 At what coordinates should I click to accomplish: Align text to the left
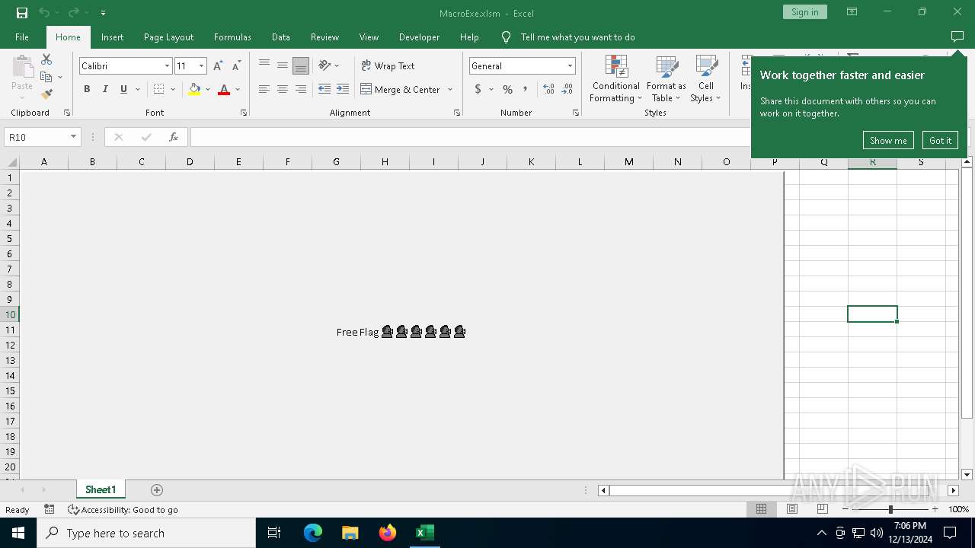tap(264, 90)
